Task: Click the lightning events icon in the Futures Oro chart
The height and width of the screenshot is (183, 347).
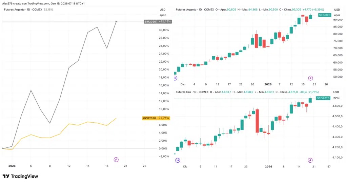Action: click(310, 160)
